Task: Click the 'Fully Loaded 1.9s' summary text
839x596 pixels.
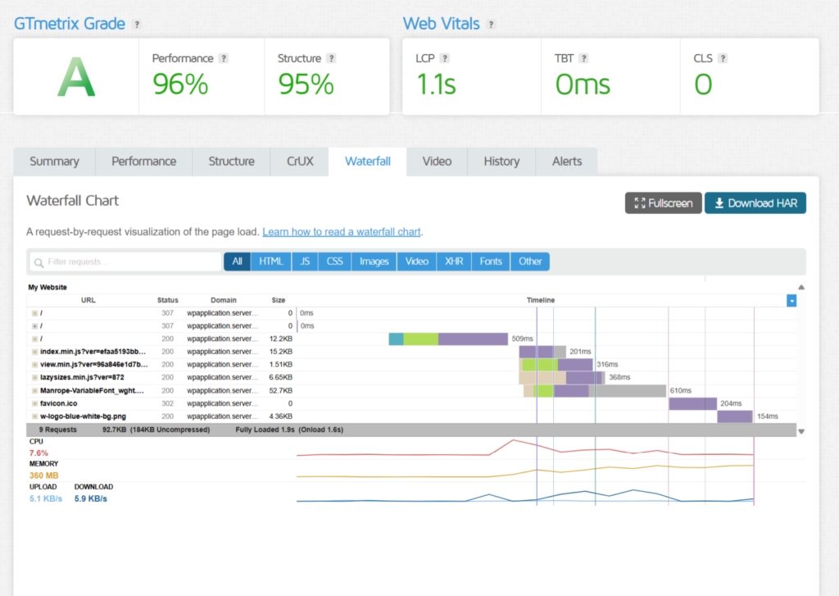Action: [x=265, y=430]
